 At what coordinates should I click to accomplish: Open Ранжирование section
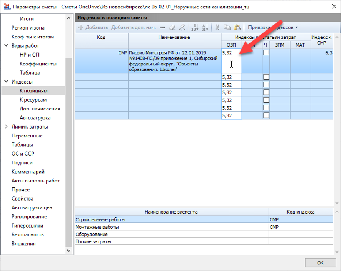(29, 217)
